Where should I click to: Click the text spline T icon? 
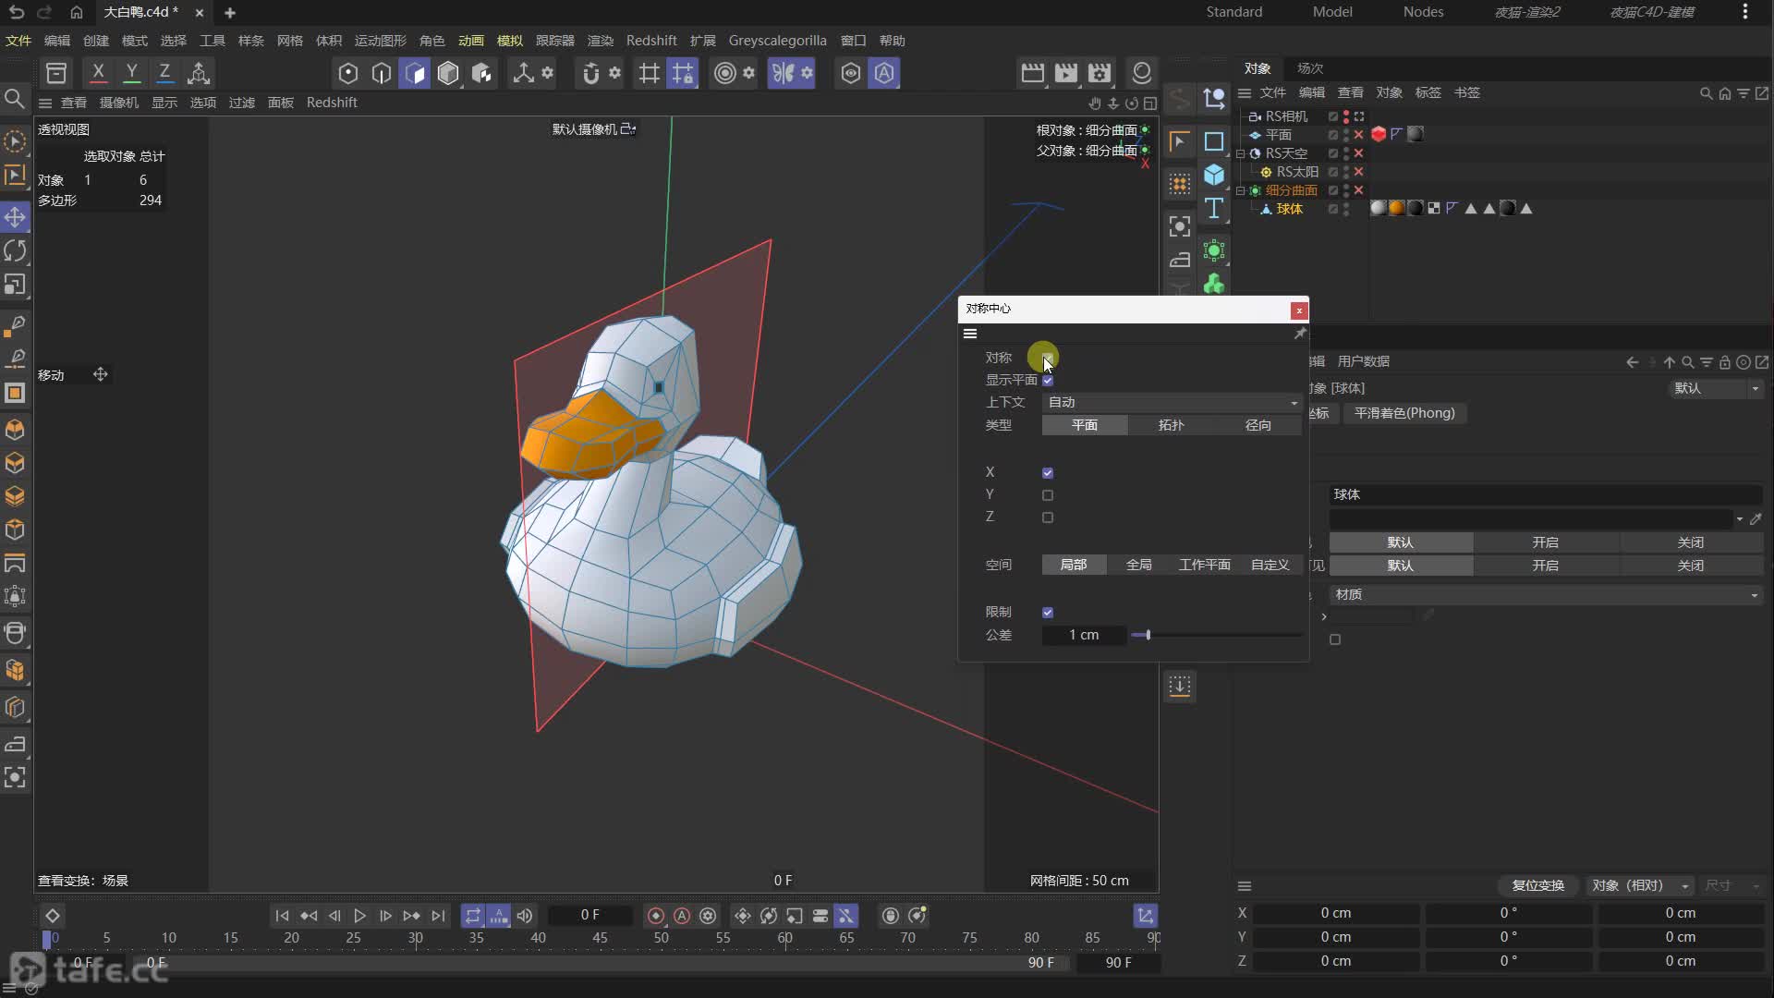pyautogui.click(x=1214, y=209)
